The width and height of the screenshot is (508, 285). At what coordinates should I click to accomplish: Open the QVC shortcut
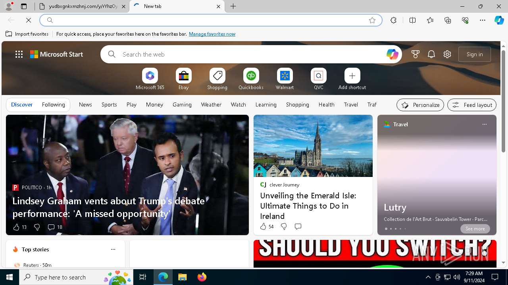pos(318,79)
